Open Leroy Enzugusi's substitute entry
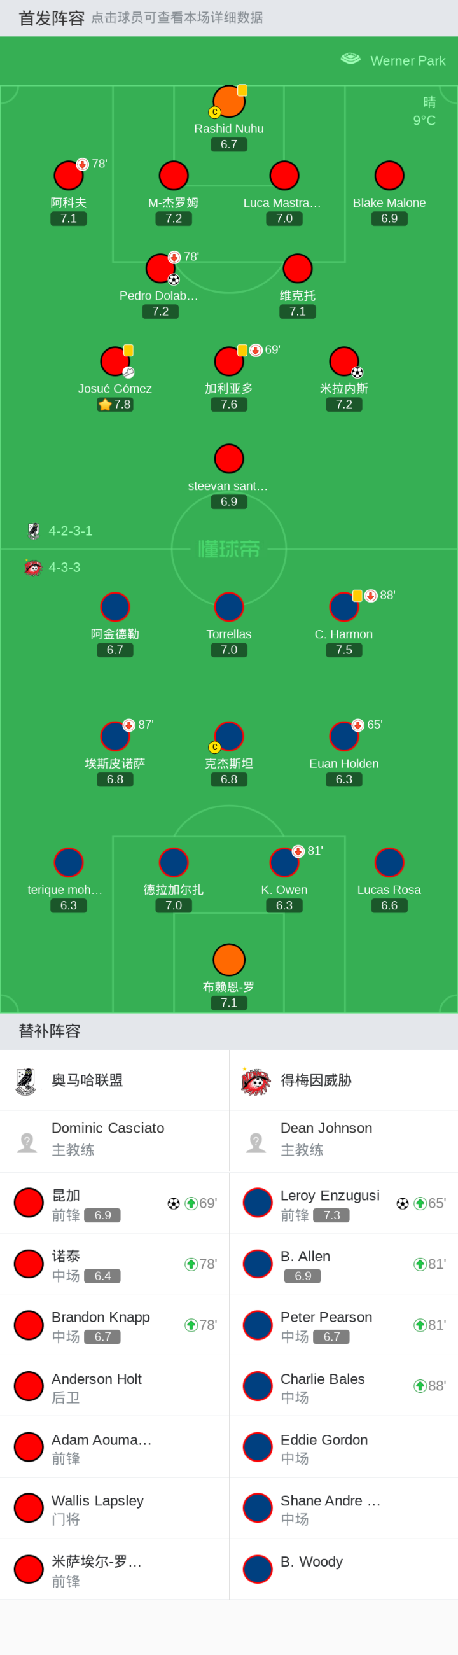 tap(343, 1203)
